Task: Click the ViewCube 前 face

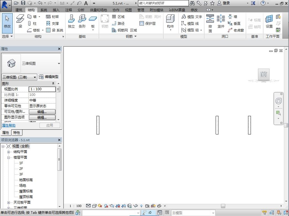Action: (264, 74)
